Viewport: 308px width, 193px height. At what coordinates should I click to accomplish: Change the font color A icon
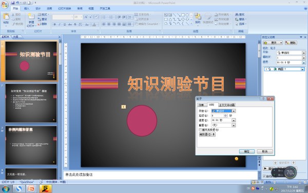(94, 24)
